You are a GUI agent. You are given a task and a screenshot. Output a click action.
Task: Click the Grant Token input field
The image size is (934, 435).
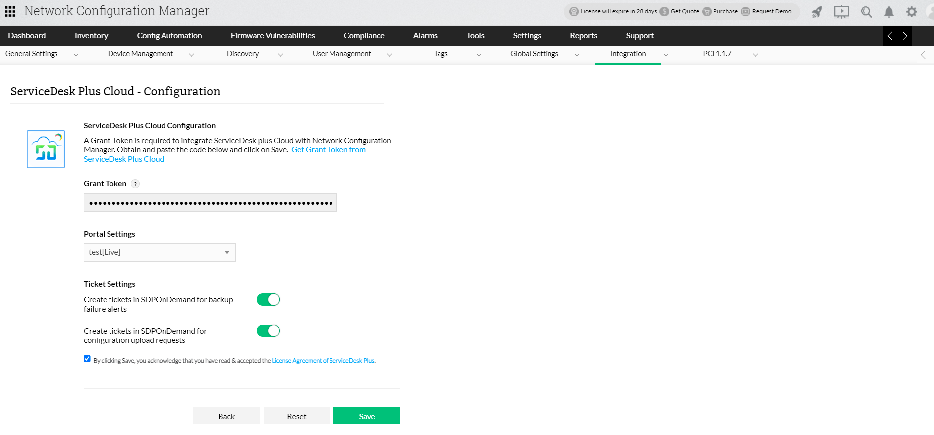(210, 203)
